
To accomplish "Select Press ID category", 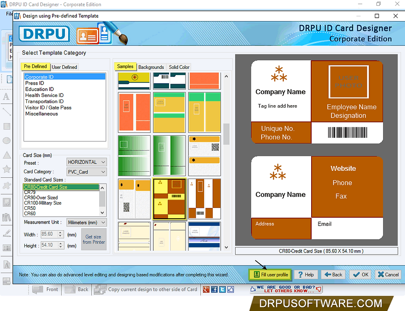I will [65, 83].
